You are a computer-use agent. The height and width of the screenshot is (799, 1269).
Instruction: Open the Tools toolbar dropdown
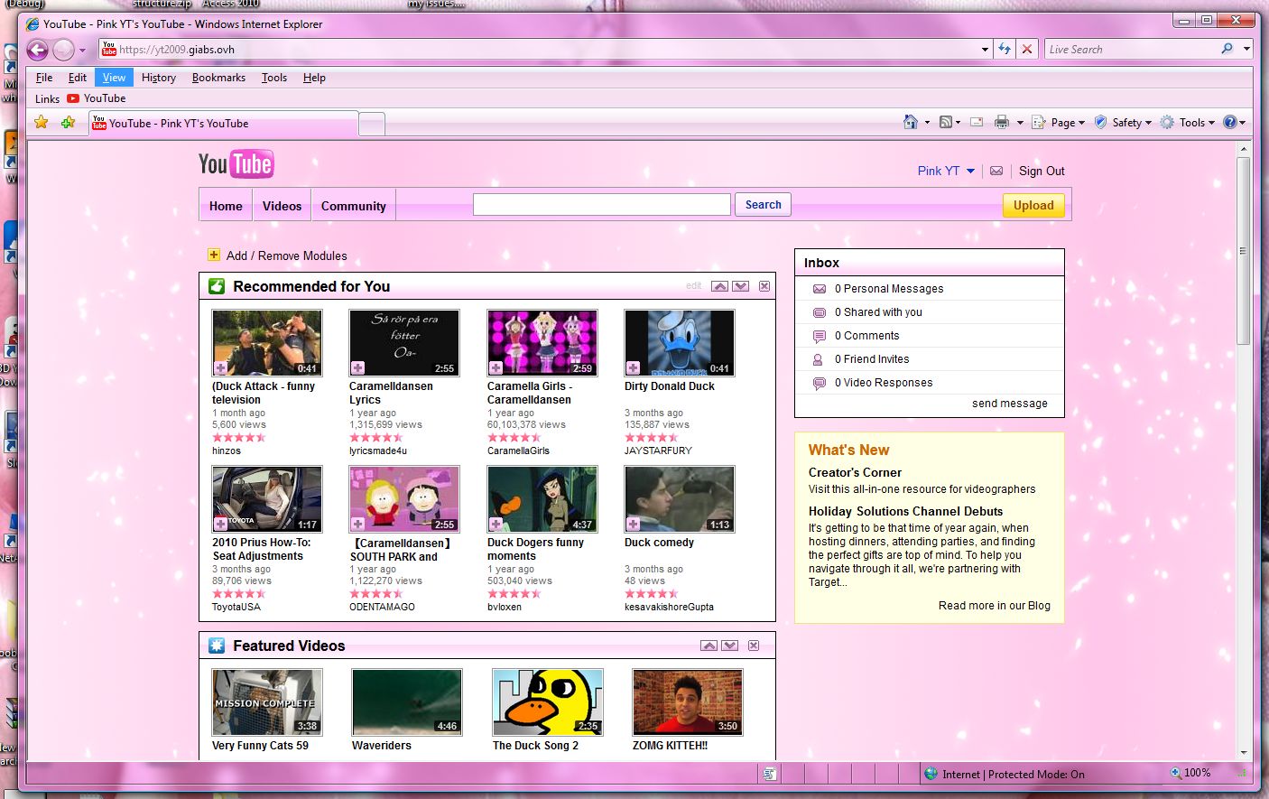point(1188,122)
